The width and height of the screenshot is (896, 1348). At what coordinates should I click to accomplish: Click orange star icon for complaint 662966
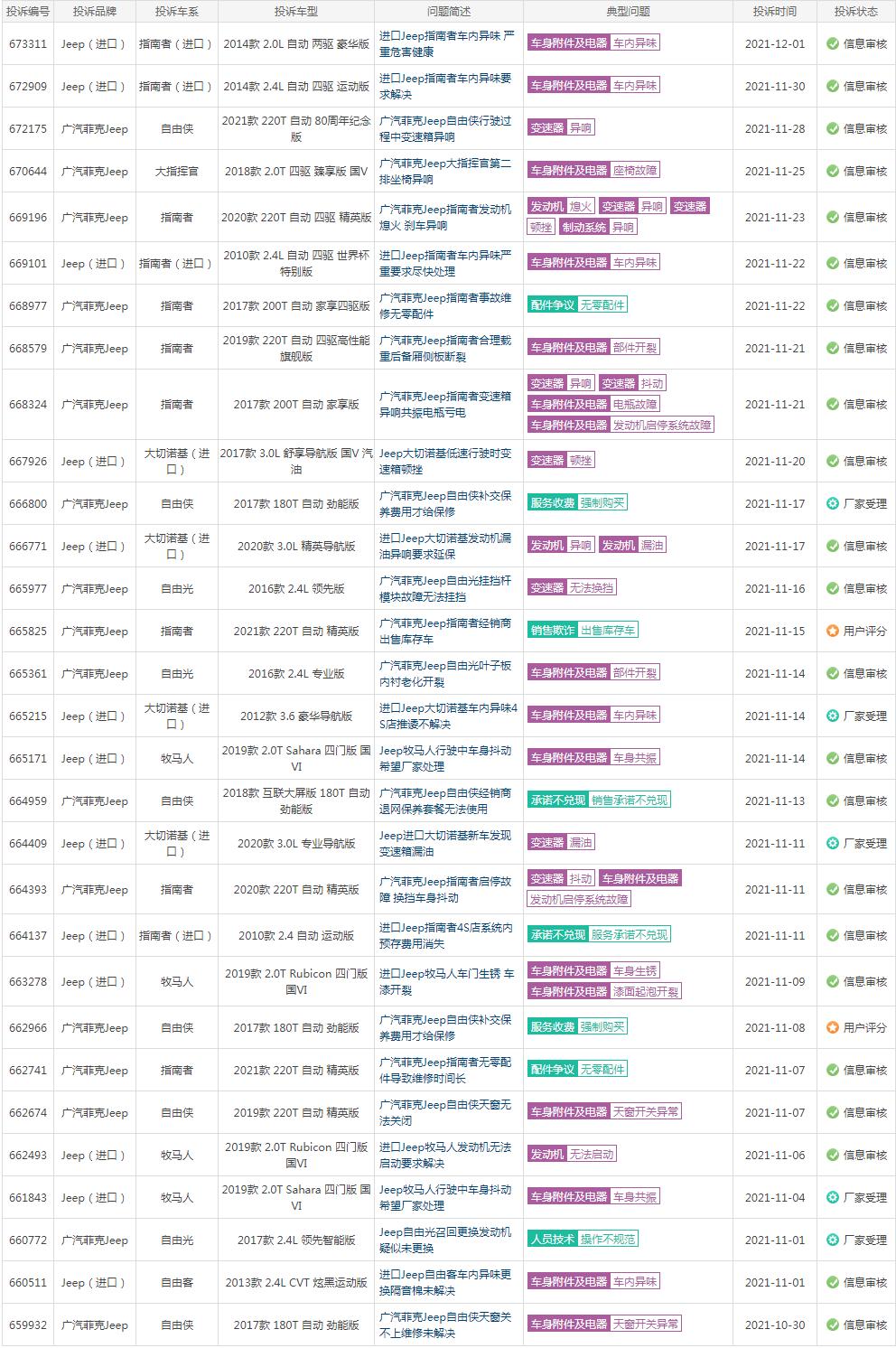833,1027
